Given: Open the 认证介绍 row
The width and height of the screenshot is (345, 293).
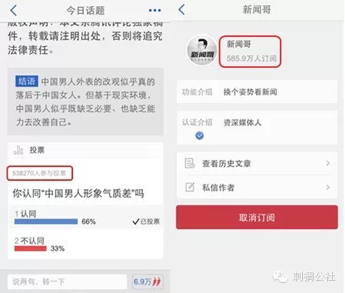Looking at the screenshot, I should 257,128.
